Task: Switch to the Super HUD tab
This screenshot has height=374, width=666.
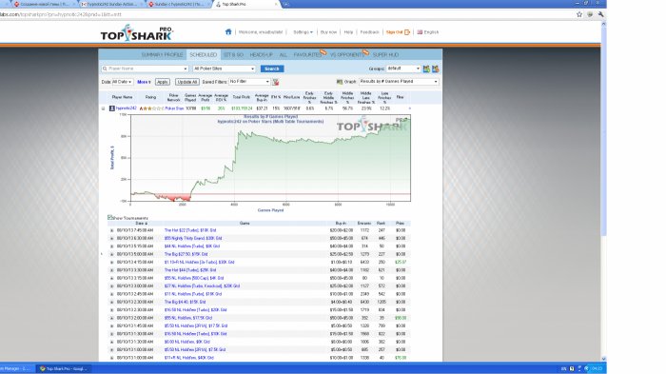Action: tap(385, 55)
